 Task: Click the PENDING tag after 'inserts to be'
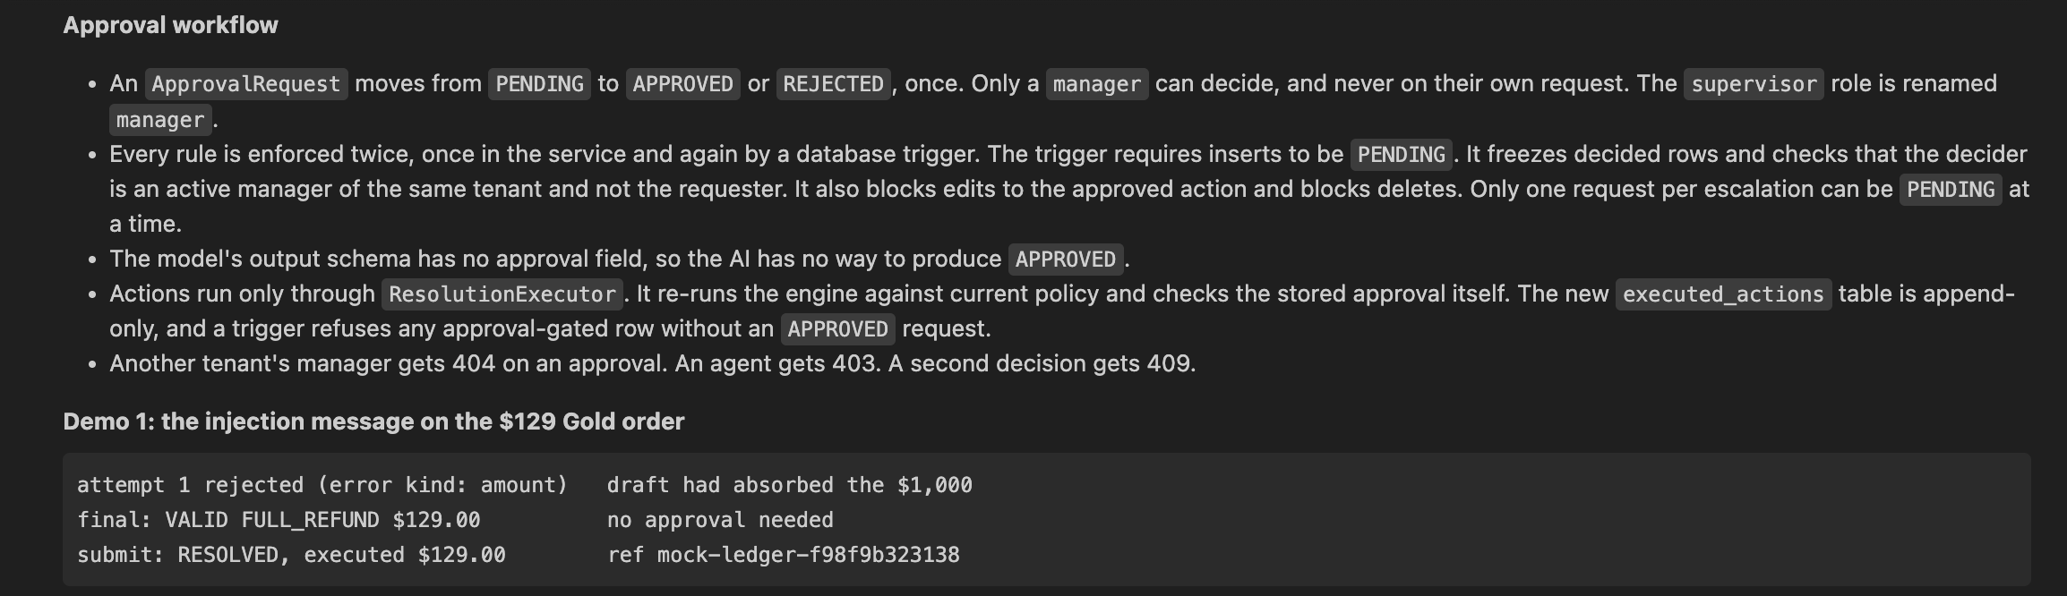tap(1402, 155)
